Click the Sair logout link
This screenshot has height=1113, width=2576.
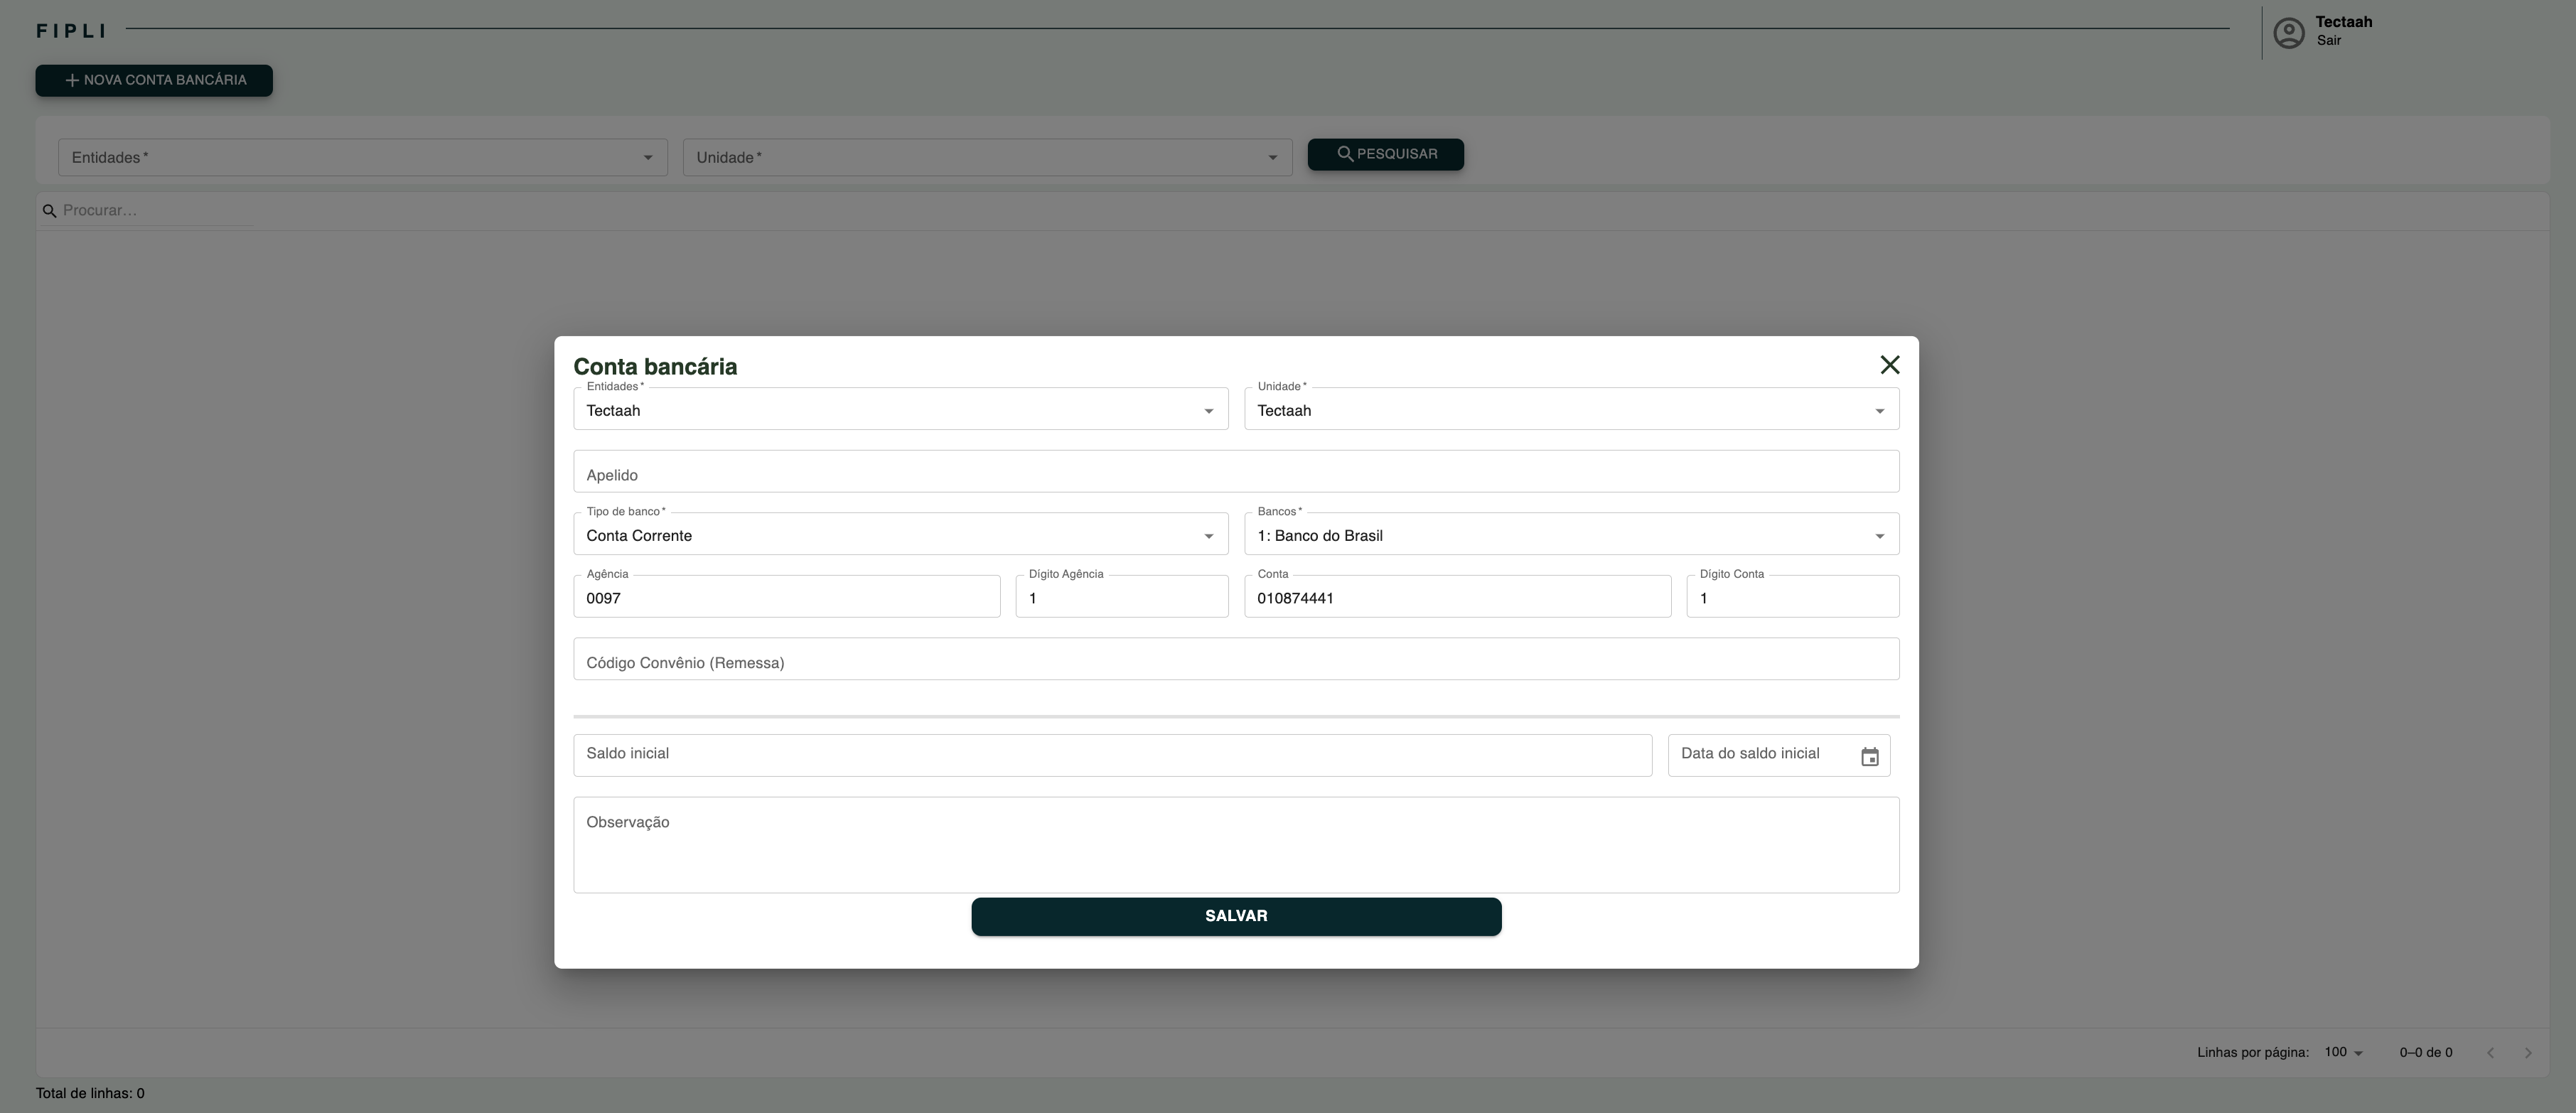coord(2328,41)
